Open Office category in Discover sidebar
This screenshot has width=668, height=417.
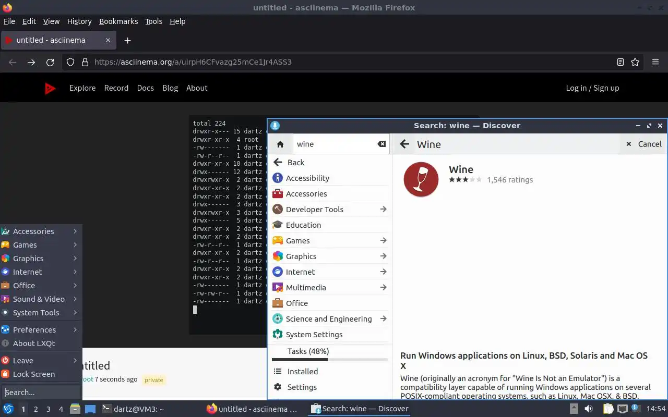pyautogui.click(x=330, y=303)
